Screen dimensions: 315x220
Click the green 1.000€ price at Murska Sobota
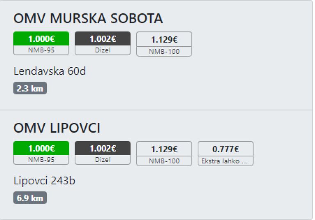coord(41,39)
